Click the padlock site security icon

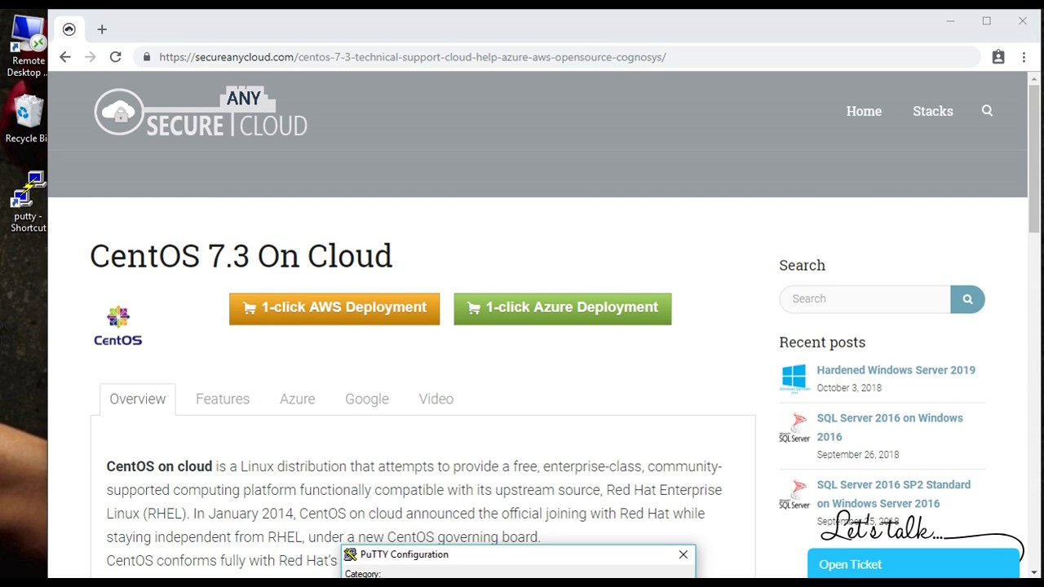coord(147,57)
